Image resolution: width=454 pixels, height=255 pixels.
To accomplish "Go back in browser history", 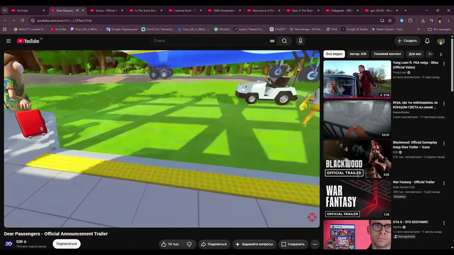I will pos(5,21).
